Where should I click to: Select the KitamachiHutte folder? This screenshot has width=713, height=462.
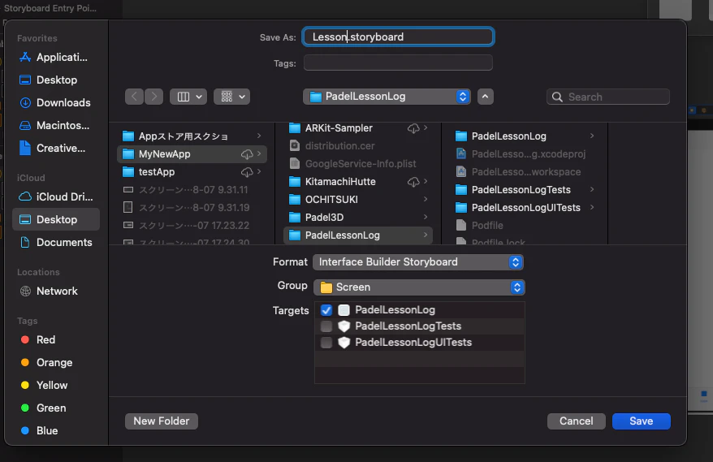tap(358, 182)
